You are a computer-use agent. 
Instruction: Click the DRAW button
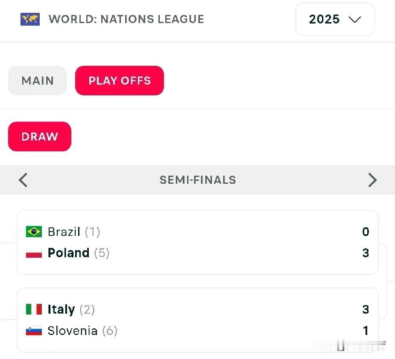click(x=40, y=137)
